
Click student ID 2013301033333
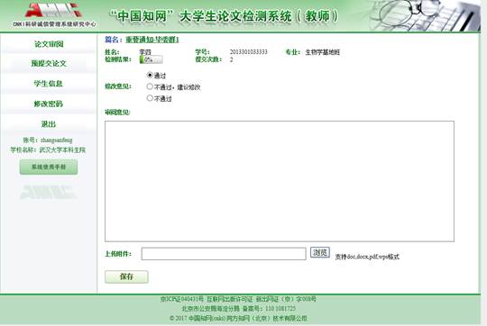tap(249, 52)
